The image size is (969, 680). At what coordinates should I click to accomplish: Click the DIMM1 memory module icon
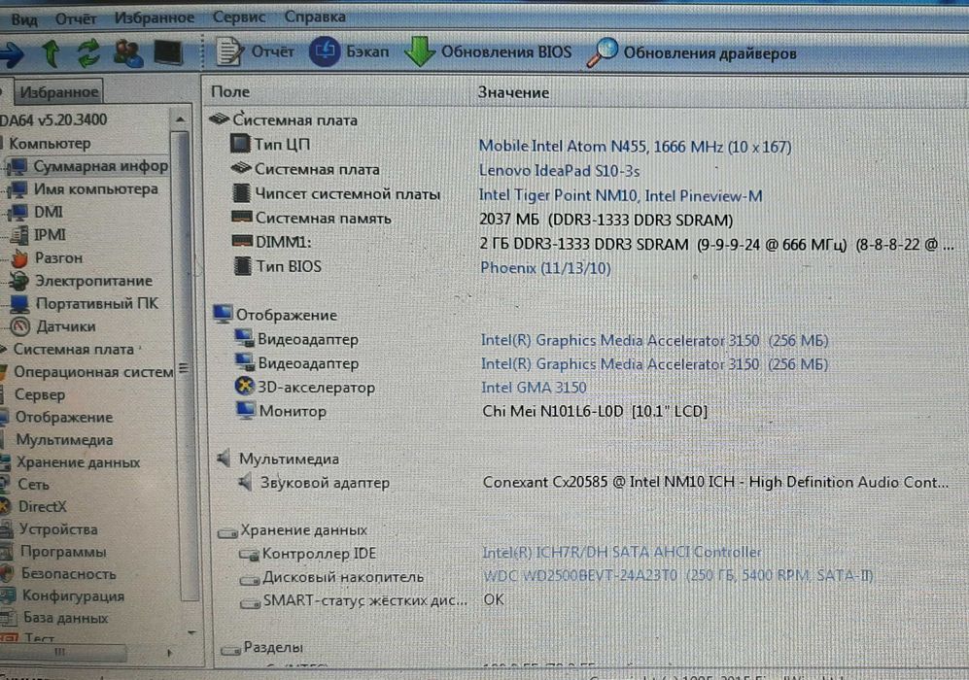point(242,241)
